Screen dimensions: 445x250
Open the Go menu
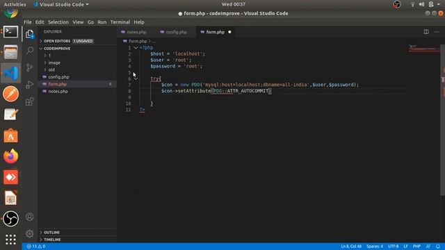pyautogui.click(x=90, y=22)
